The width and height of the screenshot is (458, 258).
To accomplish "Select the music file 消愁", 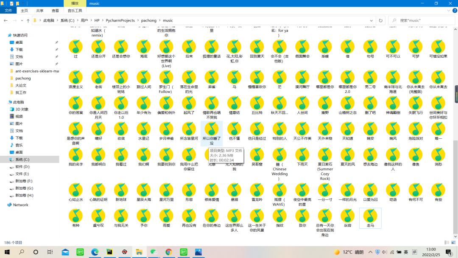I will coord(438,157).
